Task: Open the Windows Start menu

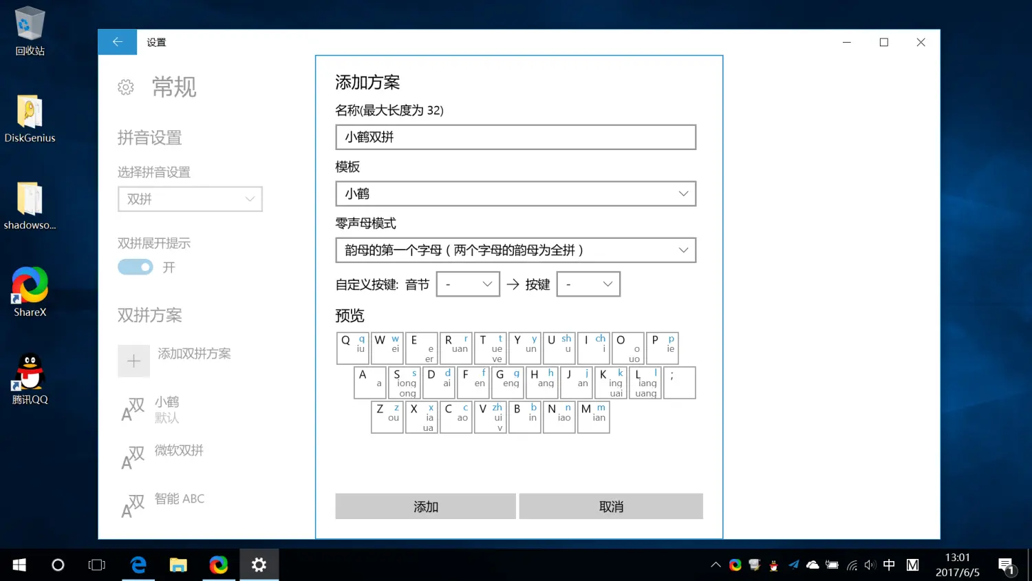Action: [x=19, y=565]
